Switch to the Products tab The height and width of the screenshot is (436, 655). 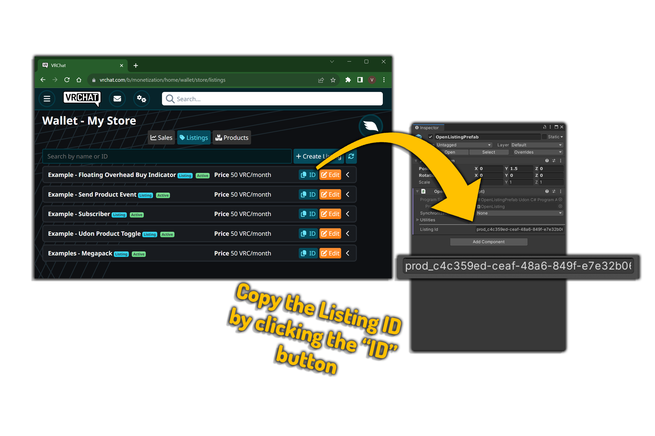pos(232,138)
